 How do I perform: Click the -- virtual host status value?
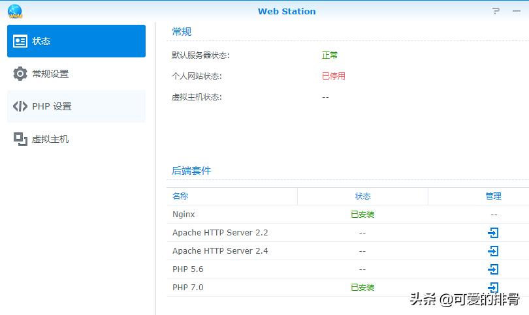(x=325, y=97)
